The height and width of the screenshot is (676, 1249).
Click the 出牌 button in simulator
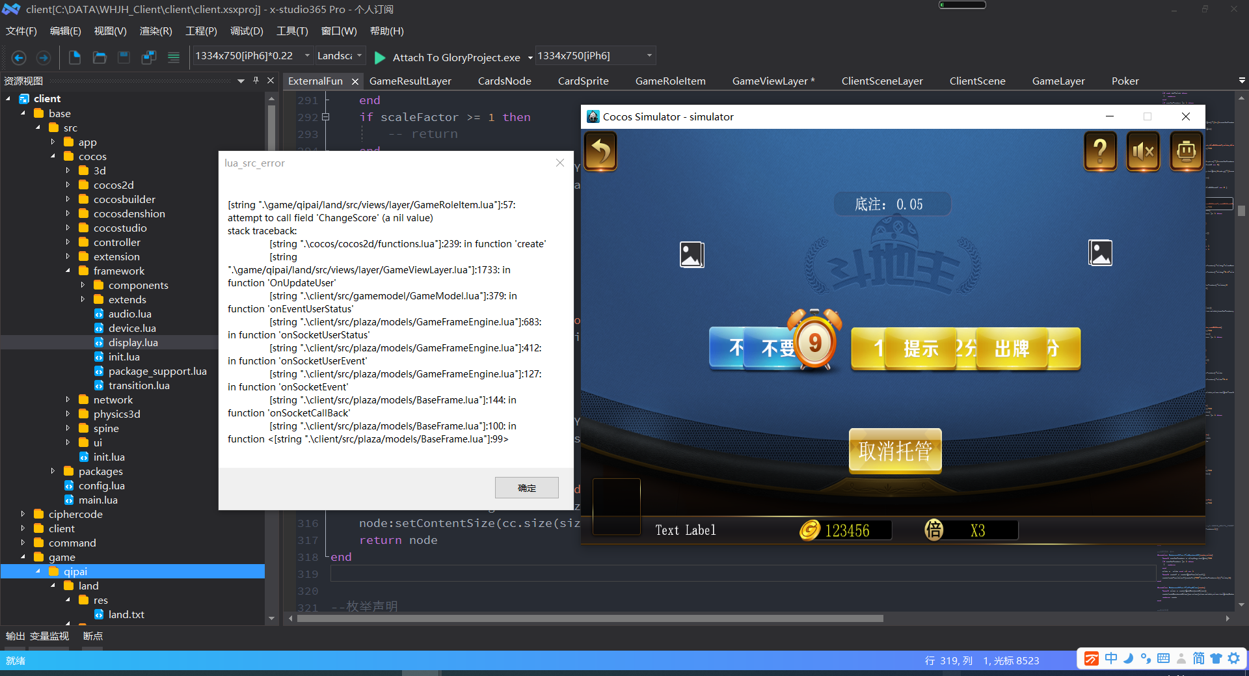click(x=1012, y=349)
